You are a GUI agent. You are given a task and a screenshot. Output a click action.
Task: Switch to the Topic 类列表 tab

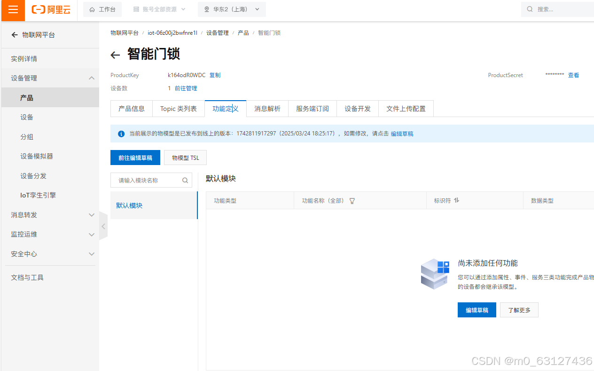pos(179,109)
